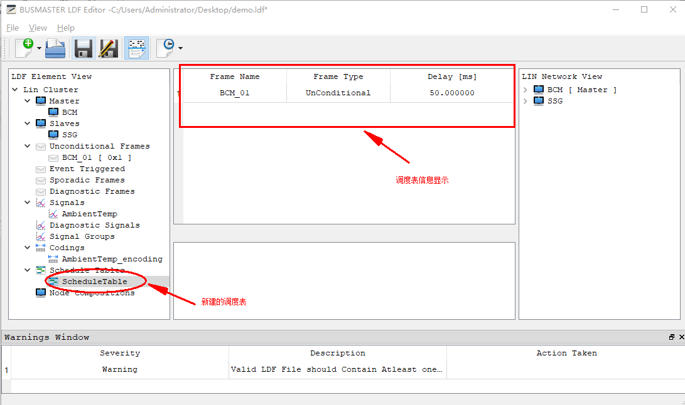Open the View menu

tap(38, 28)
